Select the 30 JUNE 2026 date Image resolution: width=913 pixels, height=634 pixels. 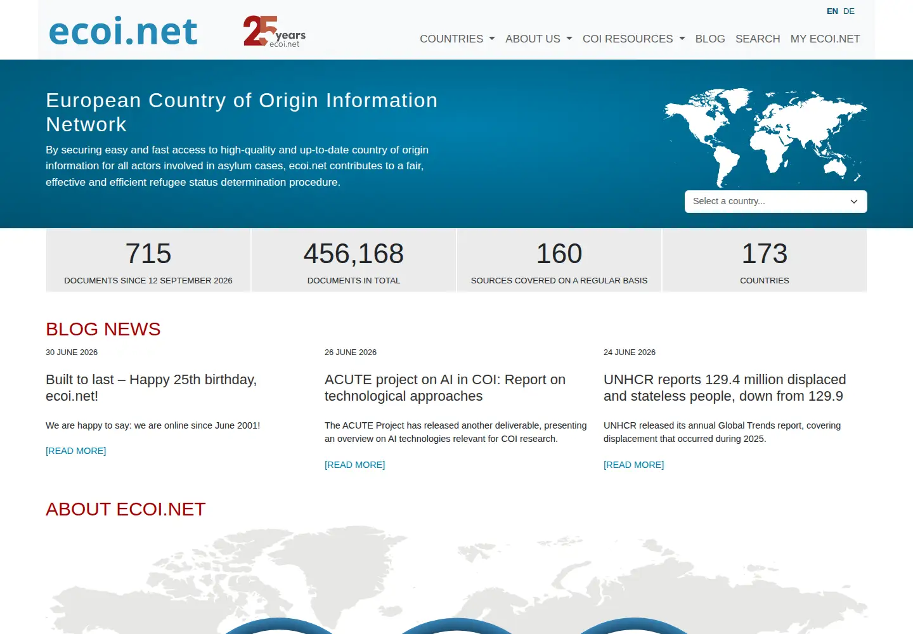pyautogui.click(x=72, y=353)
